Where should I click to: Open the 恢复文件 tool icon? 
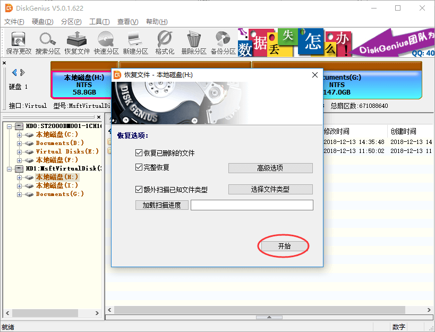point(76,42)
